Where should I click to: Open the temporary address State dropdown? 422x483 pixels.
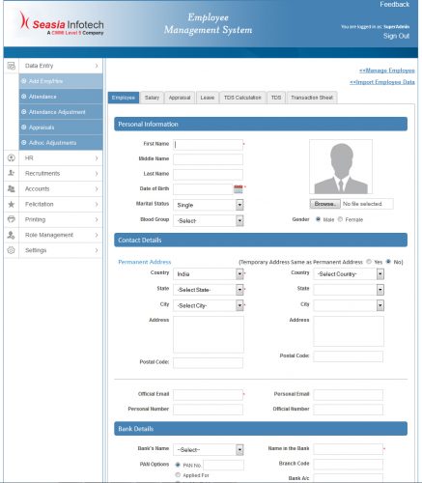point(349,290)
